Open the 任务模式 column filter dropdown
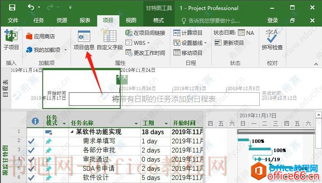Screen dimensions: 322x183 point(64,123)
